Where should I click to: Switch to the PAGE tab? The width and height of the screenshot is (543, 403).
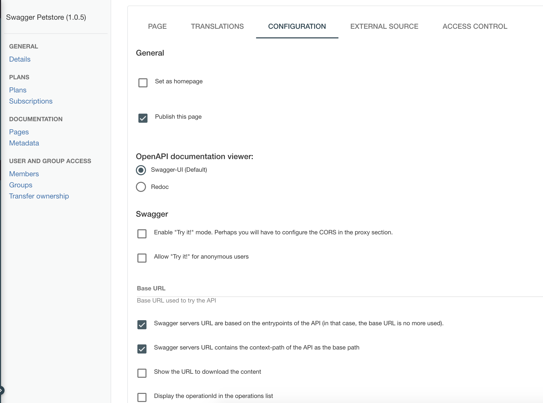click(x=157, y=26)
